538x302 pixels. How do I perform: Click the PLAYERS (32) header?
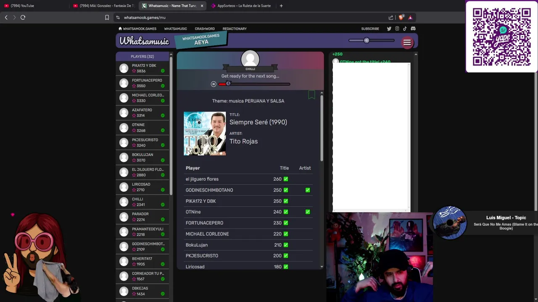point(142,56)
